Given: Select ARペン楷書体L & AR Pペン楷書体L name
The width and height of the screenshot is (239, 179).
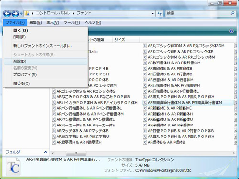Looking at the screenshot, I should tap(86, 119).
